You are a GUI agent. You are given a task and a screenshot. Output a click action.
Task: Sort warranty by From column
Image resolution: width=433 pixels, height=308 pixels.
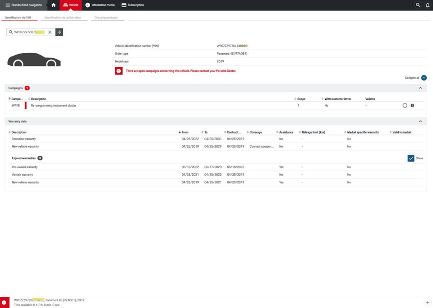coord(184,132)
